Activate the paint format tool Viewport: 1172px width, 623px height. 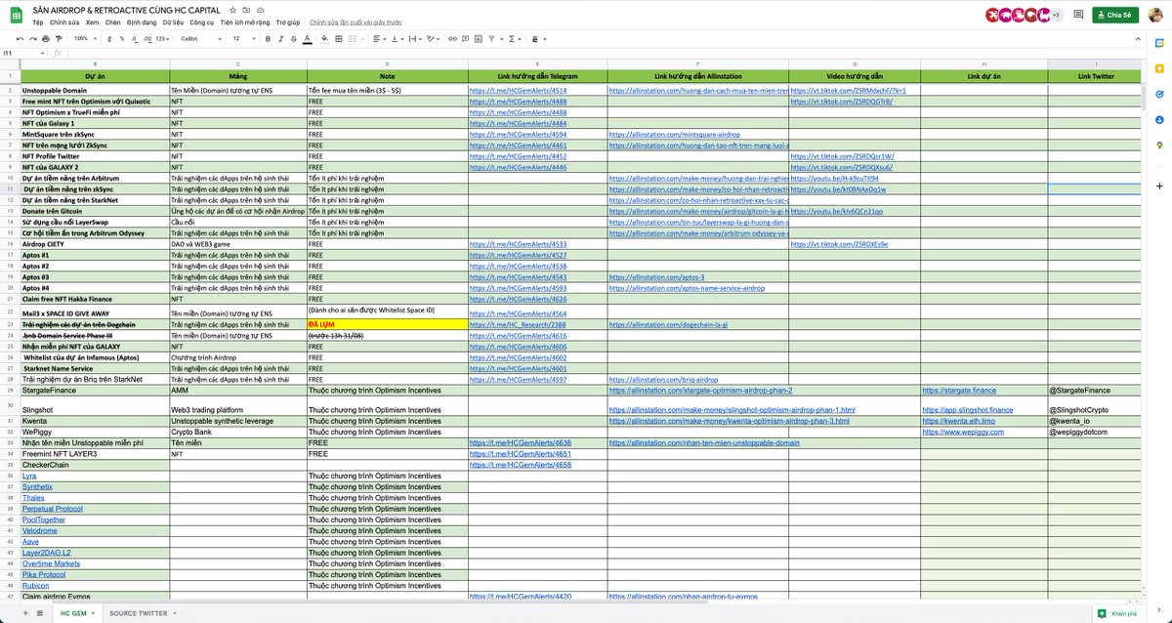59,39
